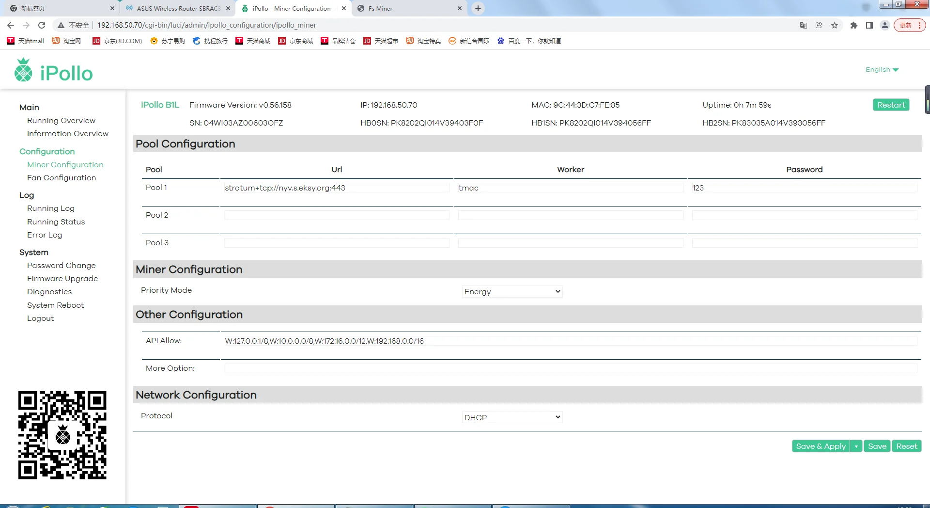930x508 pixels.
Task: Click the Pool 1 Worker field
Action: pyautogui.click(x=571, y=188)
